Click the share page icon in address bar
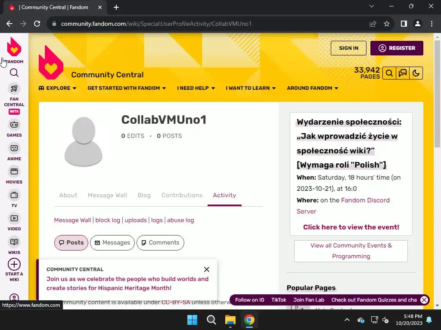Screen dimensions: 441x330 [x=373, y=24]
